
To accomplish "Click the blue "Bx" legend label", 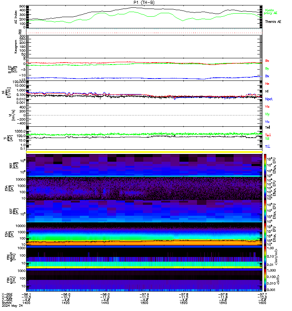I will click(267, 76).
